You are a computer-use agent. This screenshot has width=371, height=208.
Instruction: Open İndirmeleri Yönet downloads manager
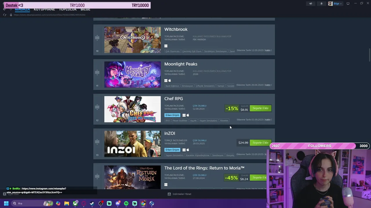pos(179,194)
